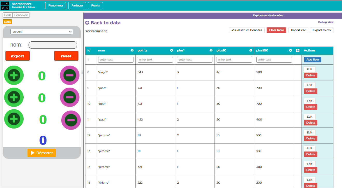This screenshot has width=342, height=188.
Task: Select the orange Data tab
Action: click(8, 22)
